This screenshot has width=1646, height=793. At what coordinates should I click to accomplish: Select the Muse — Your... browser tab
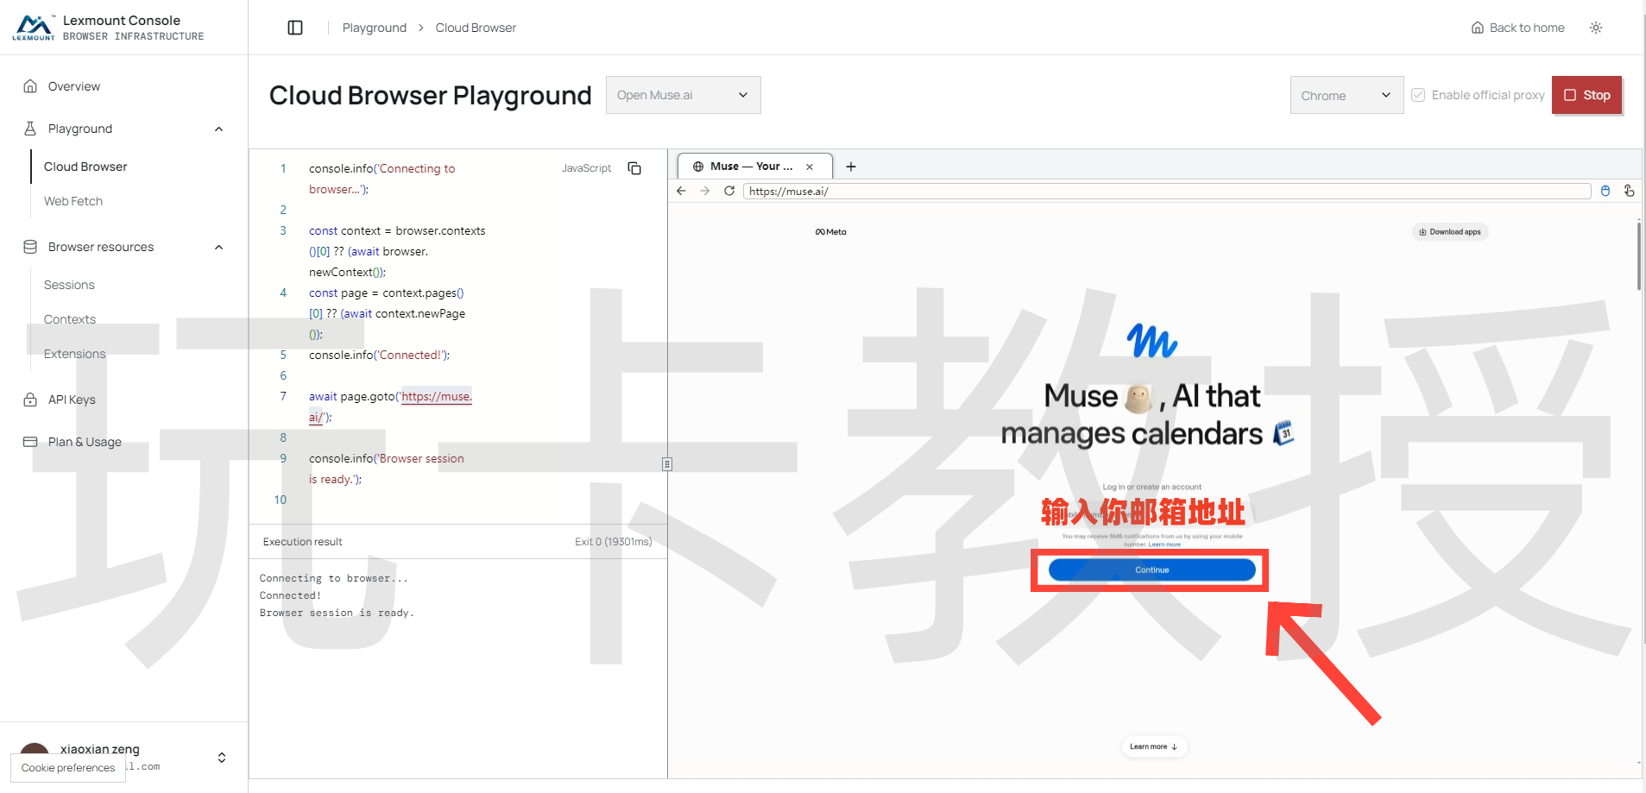754,167
